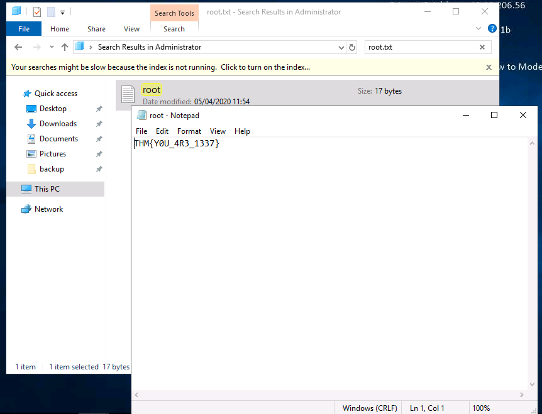Dismiss the index not running notification

(x=489, y=67)
